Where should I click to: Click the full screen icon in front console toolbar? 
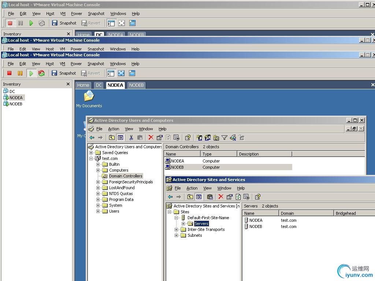[x=121, y=73]
